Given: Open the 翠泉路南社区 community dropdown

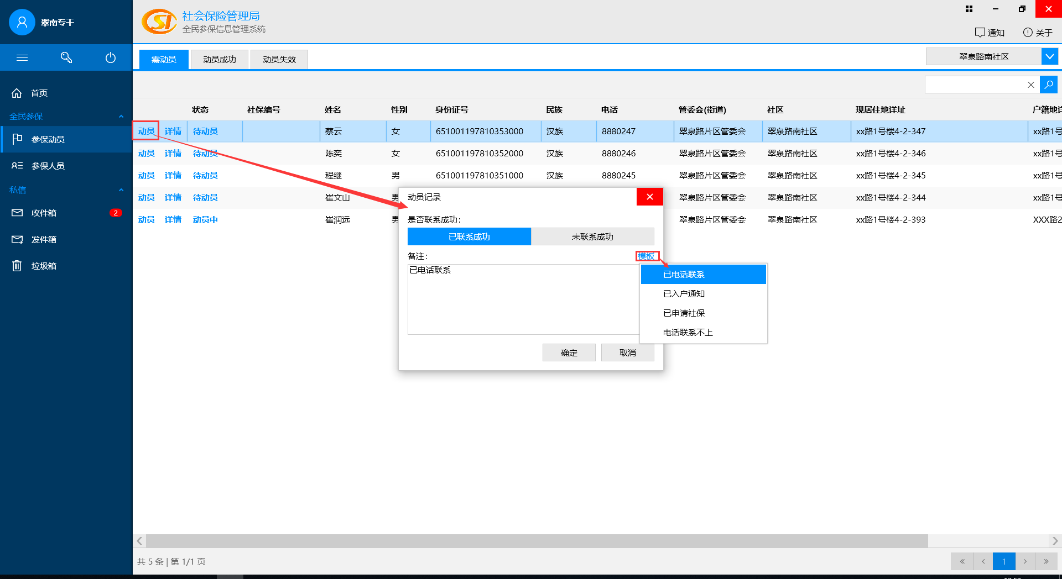Looking at the screenshot, I should 1049,56.
